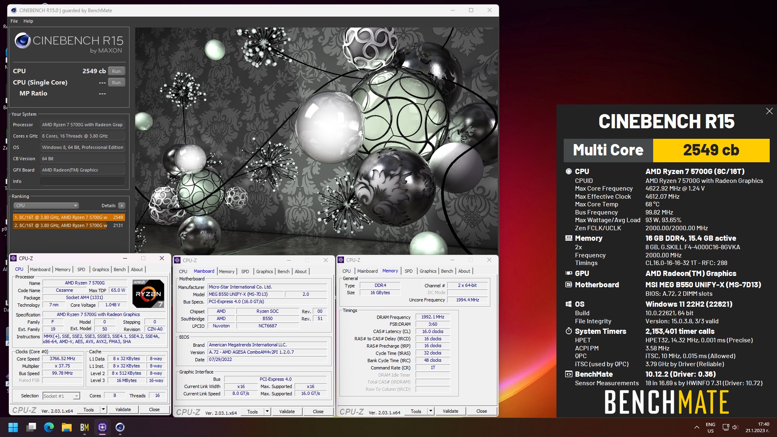
Task: Open Ranking CPU dropdown
Action: click(x=46, y=206)
